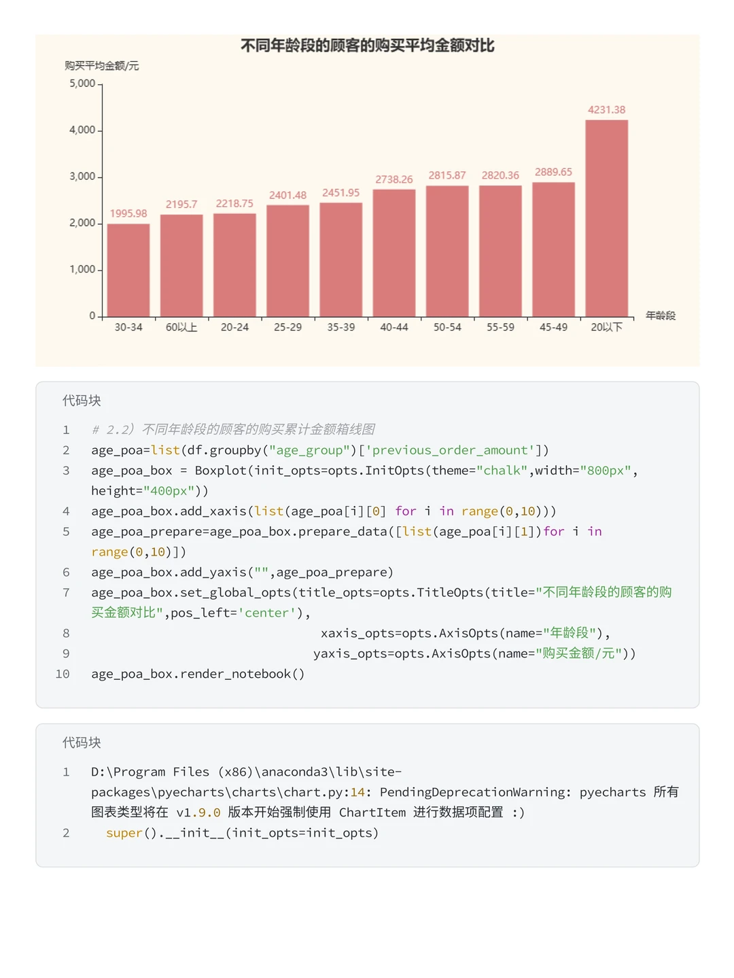The image size is (734, 978).
Task: Click the line age_poa_box.set_global_opts
Action: tap(381, 602)
